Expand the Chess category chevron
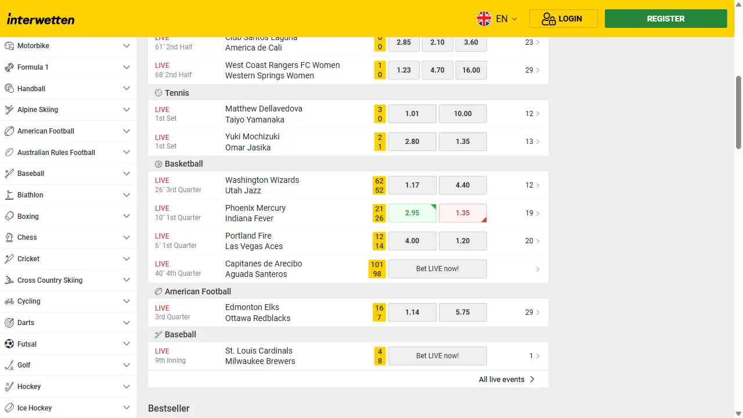This screenshot has width=743, height=418. pos(127,237)
